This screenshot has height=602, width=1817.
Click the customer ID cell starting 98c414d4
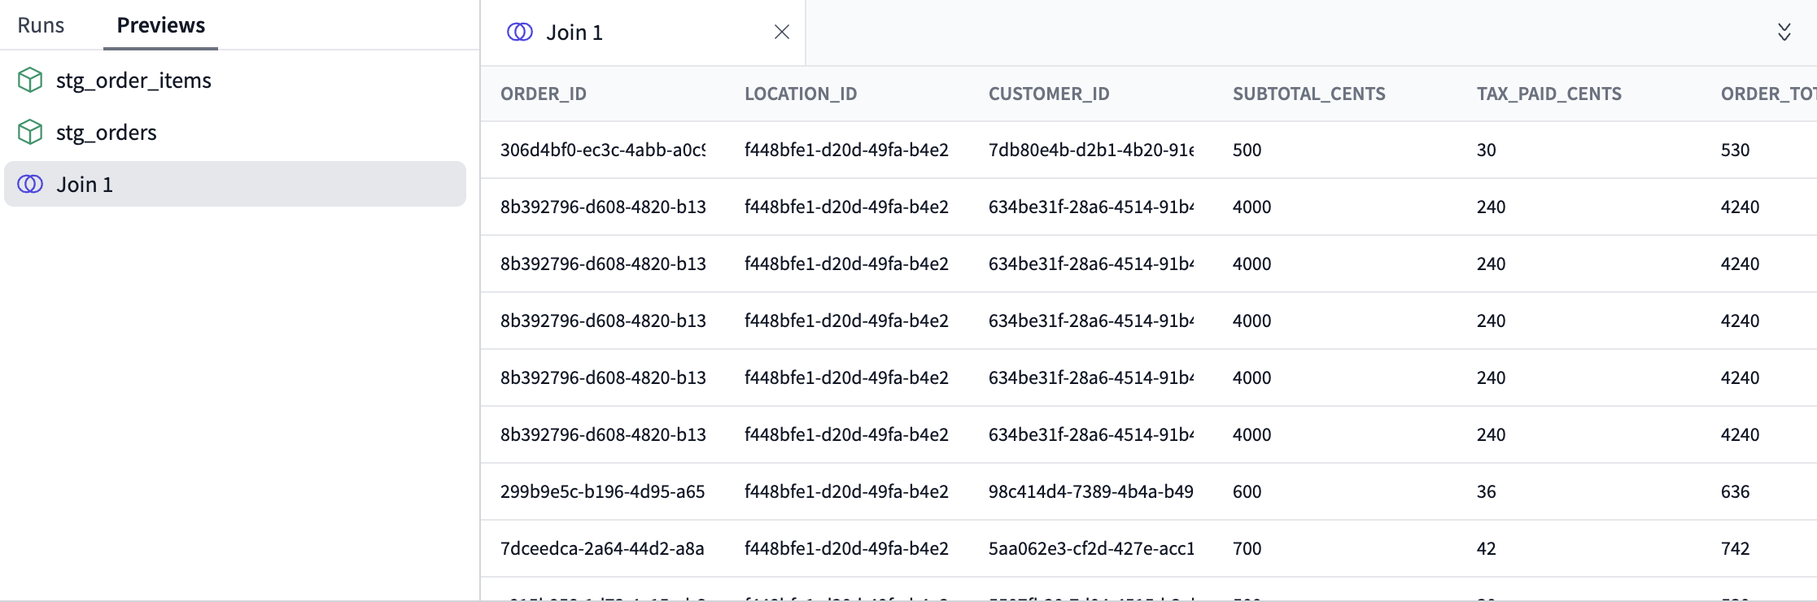click(1090, 491)
